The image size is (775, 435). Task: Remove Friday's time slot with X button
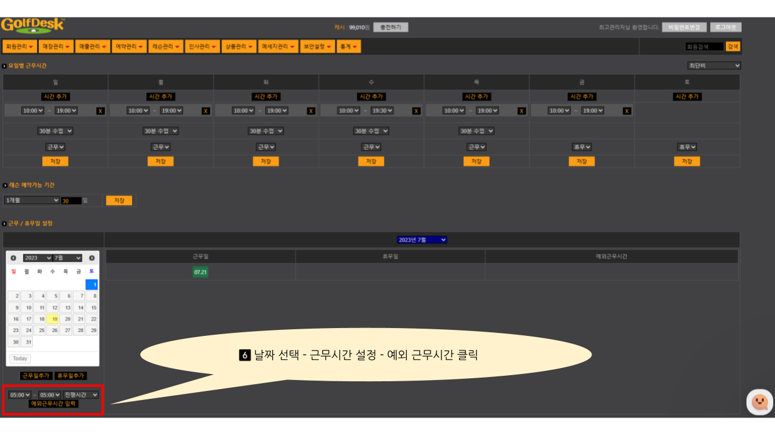click(627, 111)
